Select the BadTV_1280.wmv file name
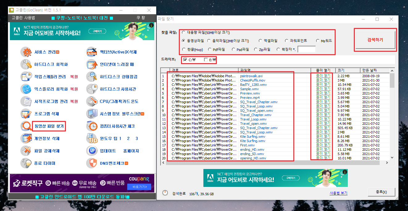 (253, 84)
